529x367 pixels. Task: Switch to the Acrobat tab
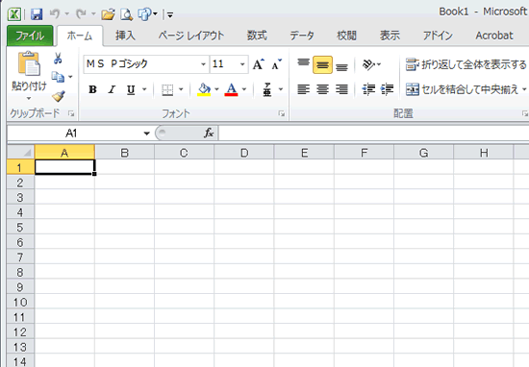tap(494, 36)
